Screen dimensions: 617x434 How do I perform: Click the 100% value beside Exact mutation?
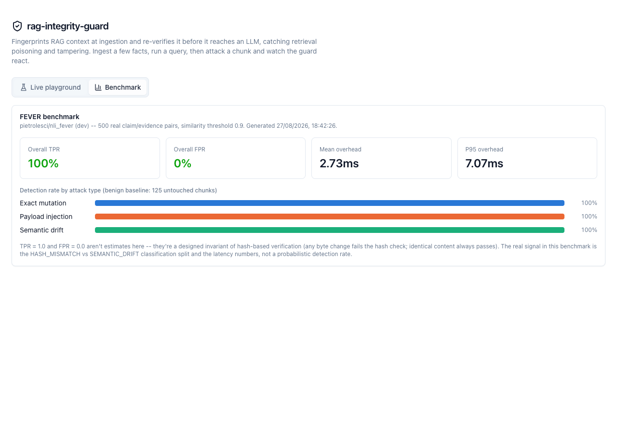click(x=589, y=203)
